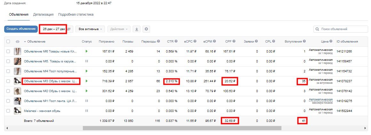Click running status icon of Объявление №6
The height and width of the screenshot is (135, 371).
coord(87,51)
